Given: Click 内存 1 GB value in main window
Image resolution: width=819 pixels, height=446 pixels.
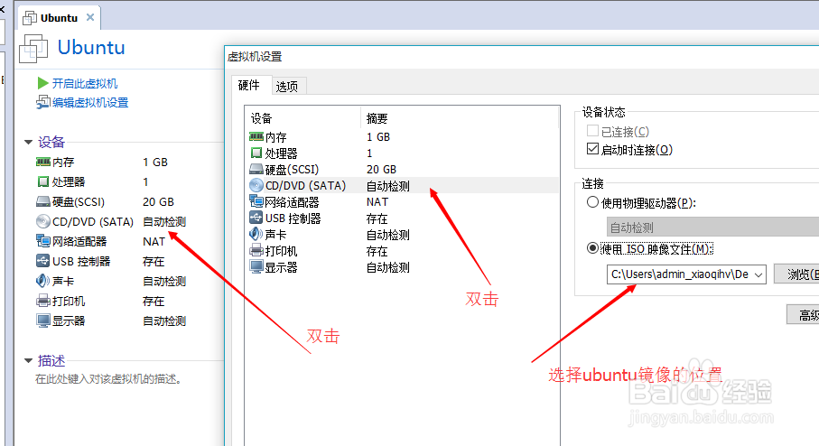Looking at the screenshot, I should pyautogui.click(x=155, y=162).
